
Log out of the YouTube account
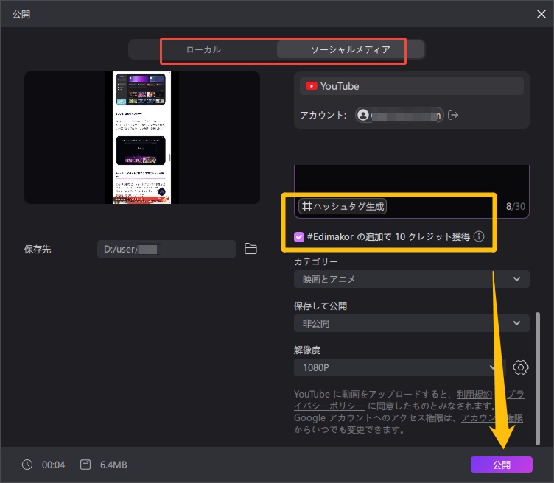pyautogui.click(x=453, y=115)
